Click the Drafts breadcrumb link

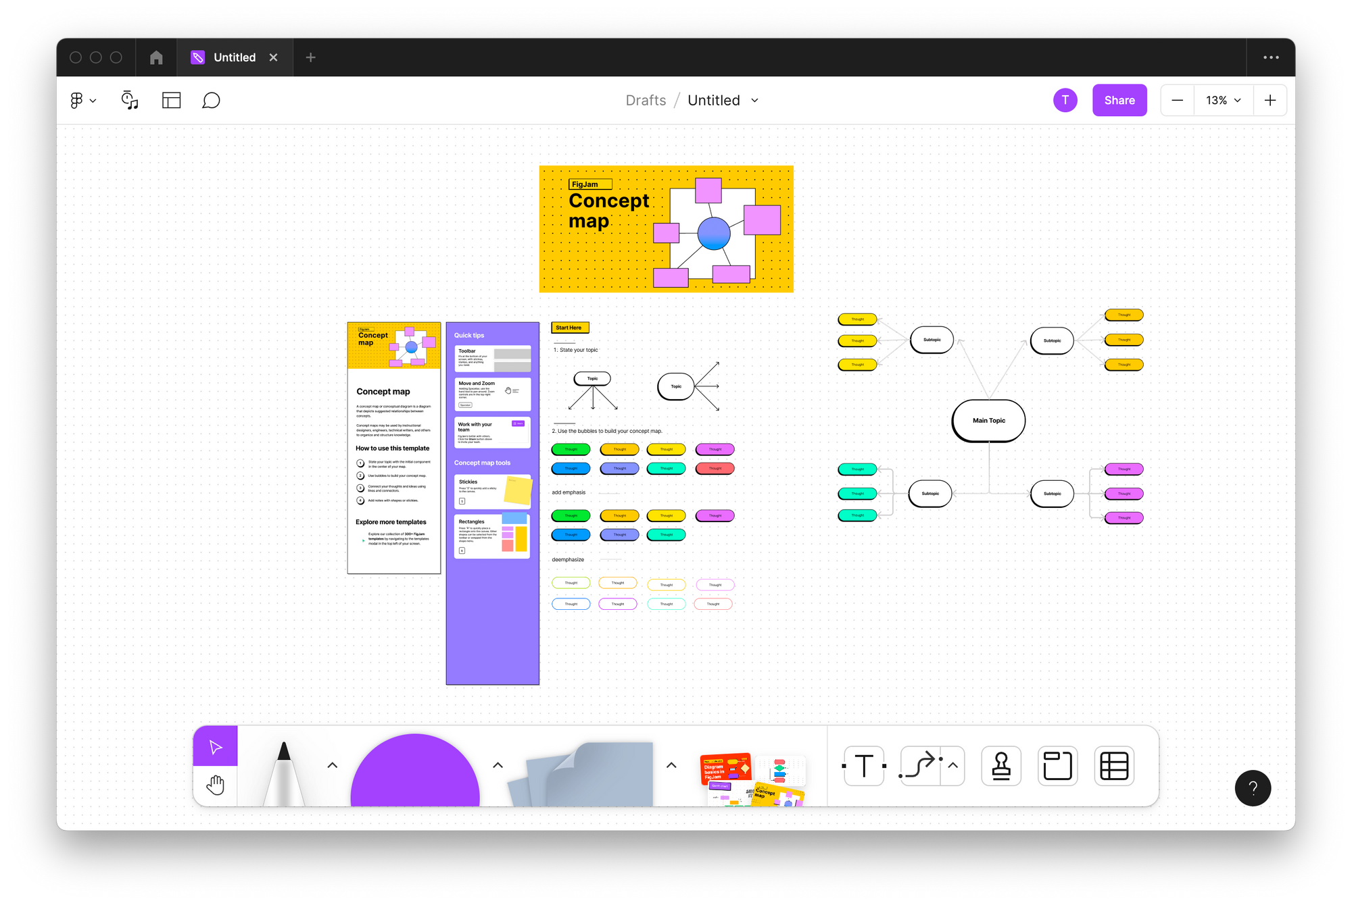pos(646,101)
